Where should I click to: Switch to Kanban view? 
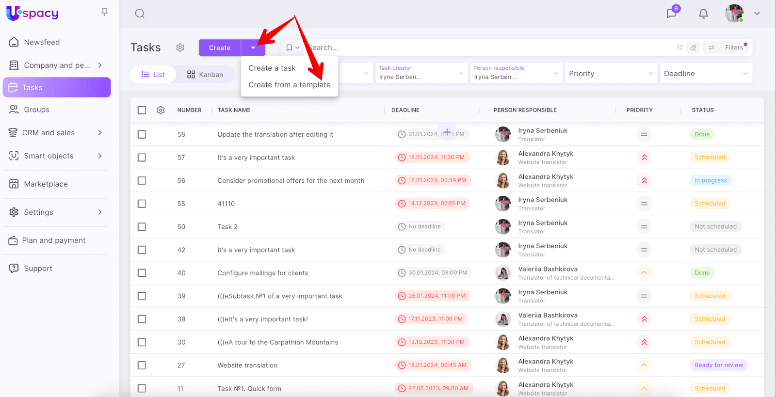[205, 75]
